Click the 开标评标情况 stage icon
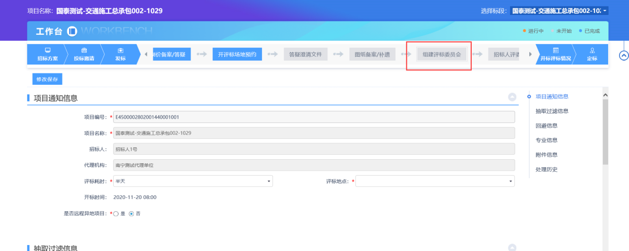629x251 pixels. [555, 51]
